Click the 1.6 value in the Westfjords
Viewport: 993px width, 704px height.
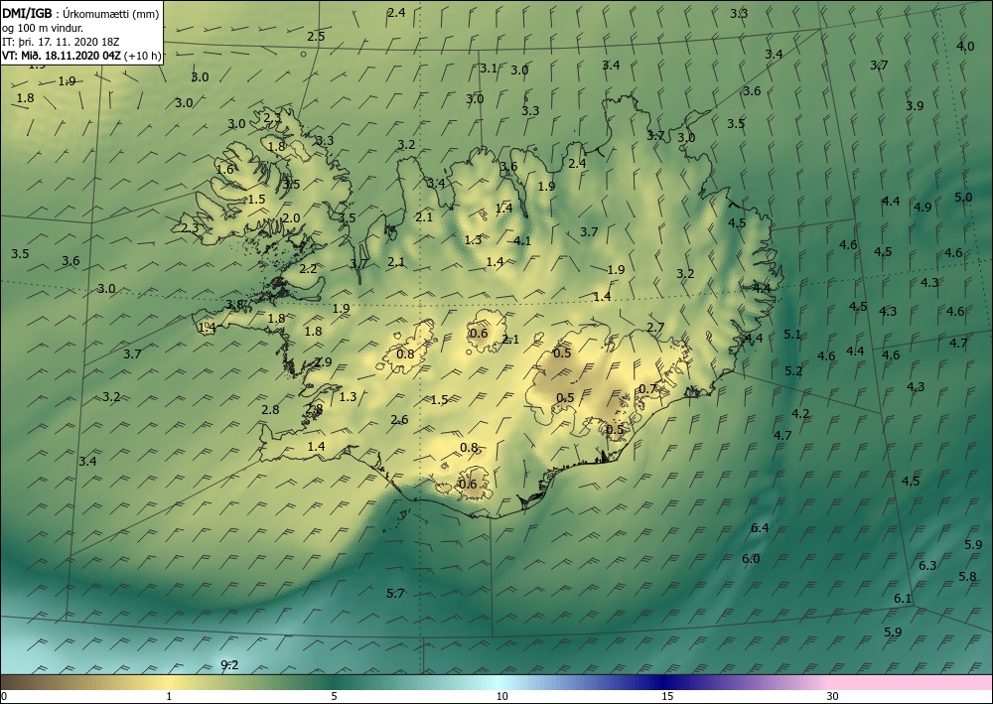click(x=224, y=170)
